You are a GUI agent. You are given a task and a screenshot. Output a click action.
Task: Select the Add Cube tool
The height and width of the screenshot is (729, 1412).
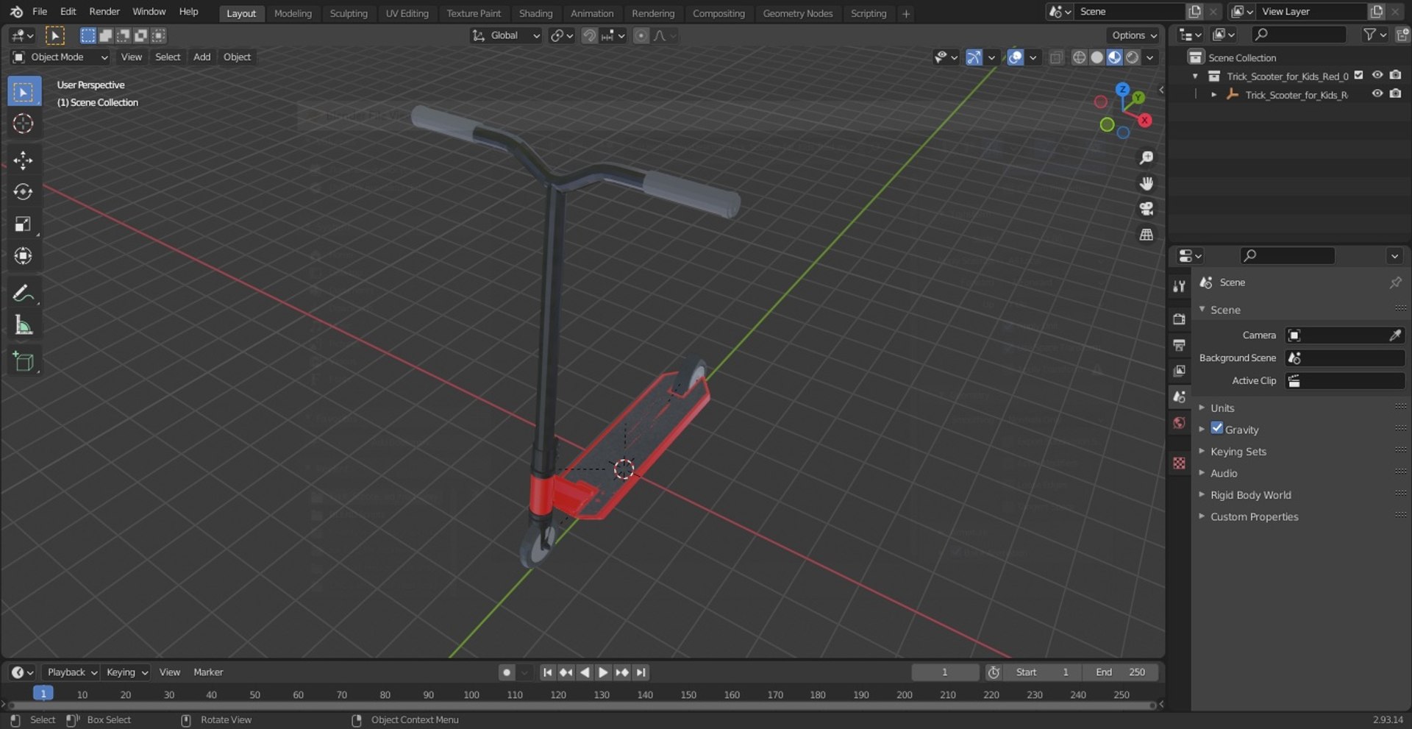[x=24, y=361]
